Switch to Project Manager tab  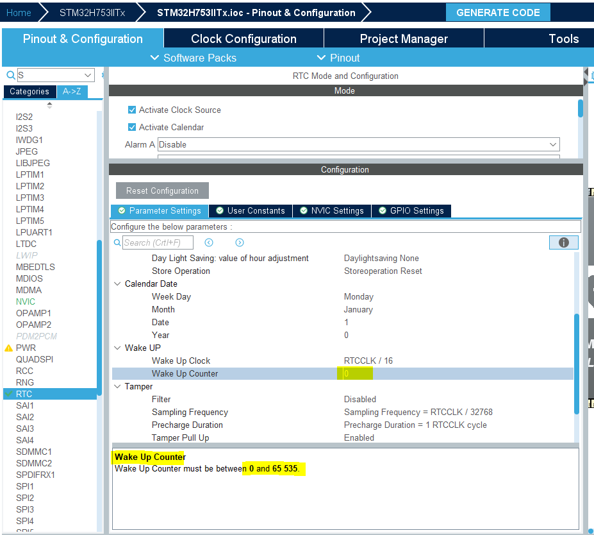404,38
